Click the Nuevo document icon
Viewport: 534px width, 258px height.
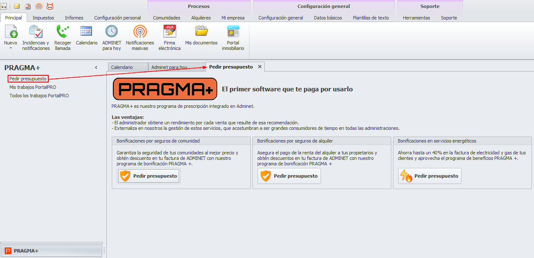coord(11,32)
